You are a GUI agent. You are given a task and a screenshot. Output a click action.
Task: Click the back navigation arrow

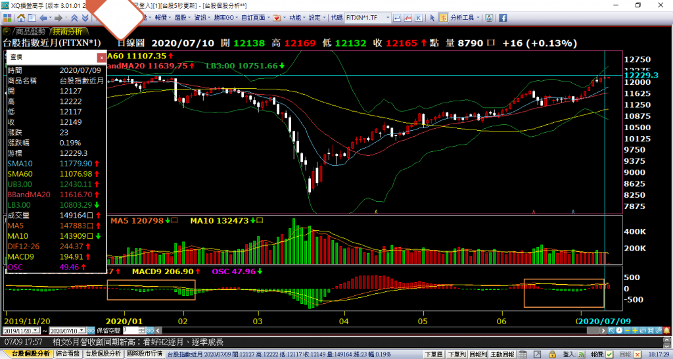point(43,18)
